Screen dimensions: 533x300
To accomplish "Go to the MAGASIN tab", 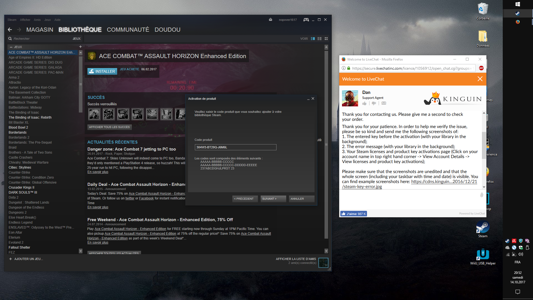I will [x=40, y=30].
